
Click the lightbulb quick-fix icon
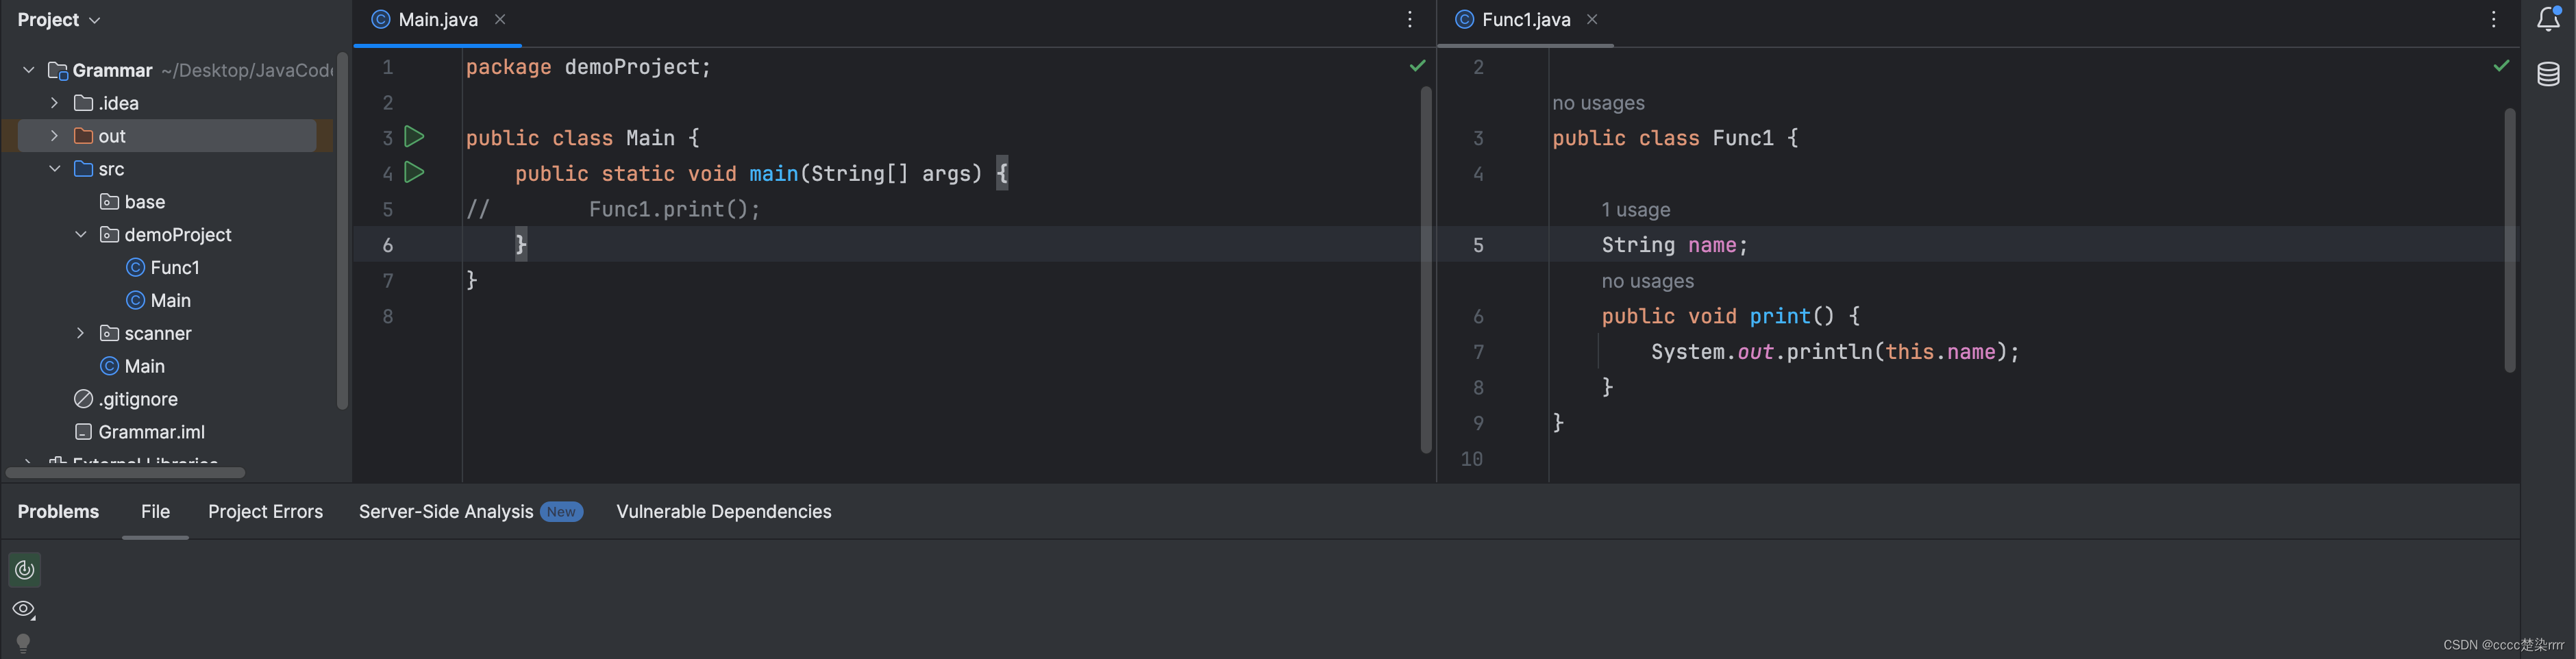point(24,643)
